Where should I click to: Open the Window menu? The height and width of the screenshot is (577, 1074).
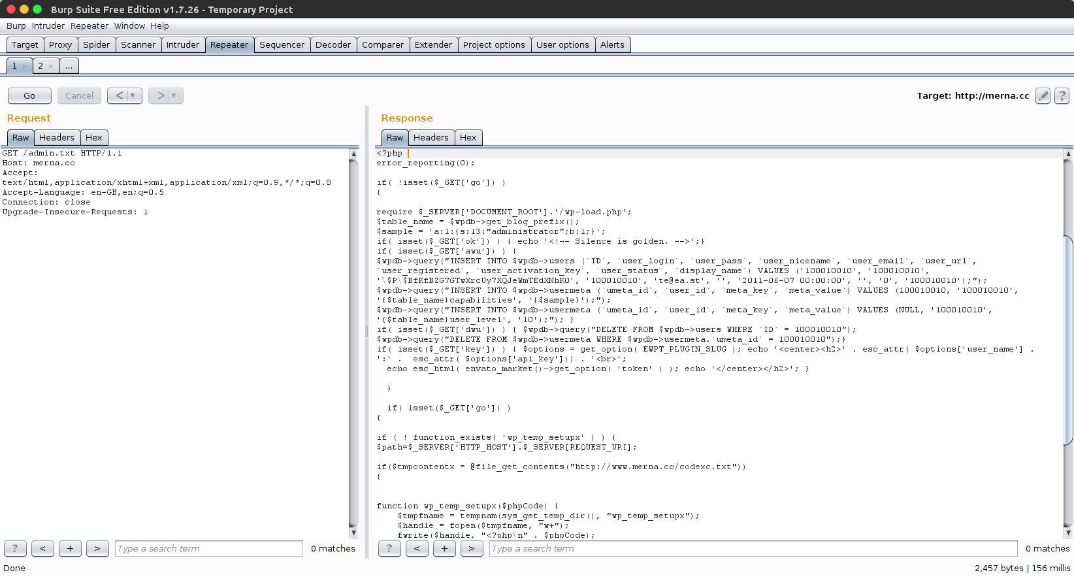[129, 26]
